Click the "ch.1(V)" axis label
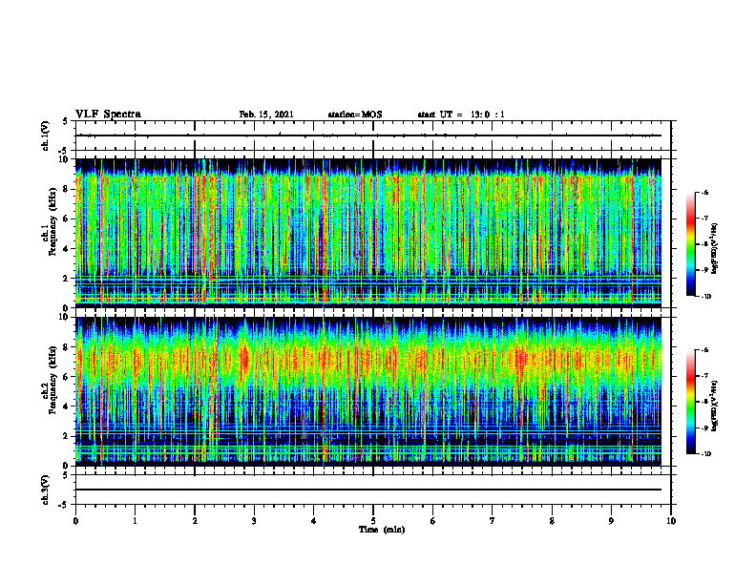Image resolution: width=756 pixels, height=584 pixels. 46,136
